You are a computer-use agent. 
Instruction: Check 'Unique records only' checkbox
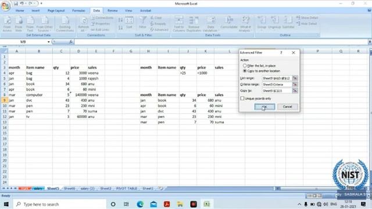tap(242, 98)
